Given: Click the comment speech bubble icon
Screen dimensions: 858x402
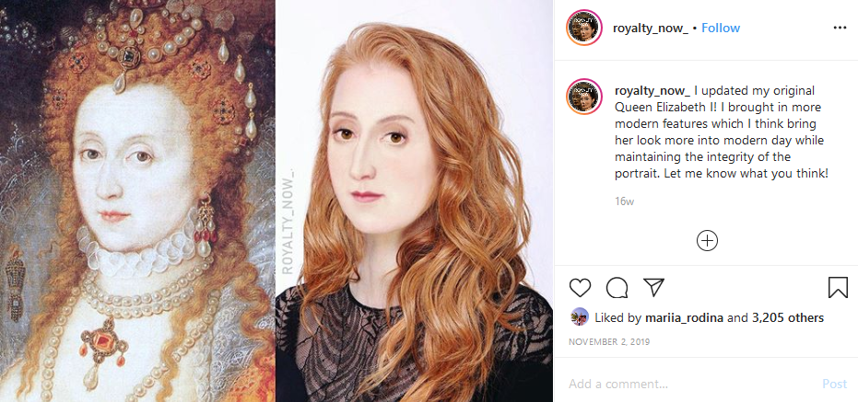Looking at the screenshot, I should pyautogui.click(x=617, y=287).
